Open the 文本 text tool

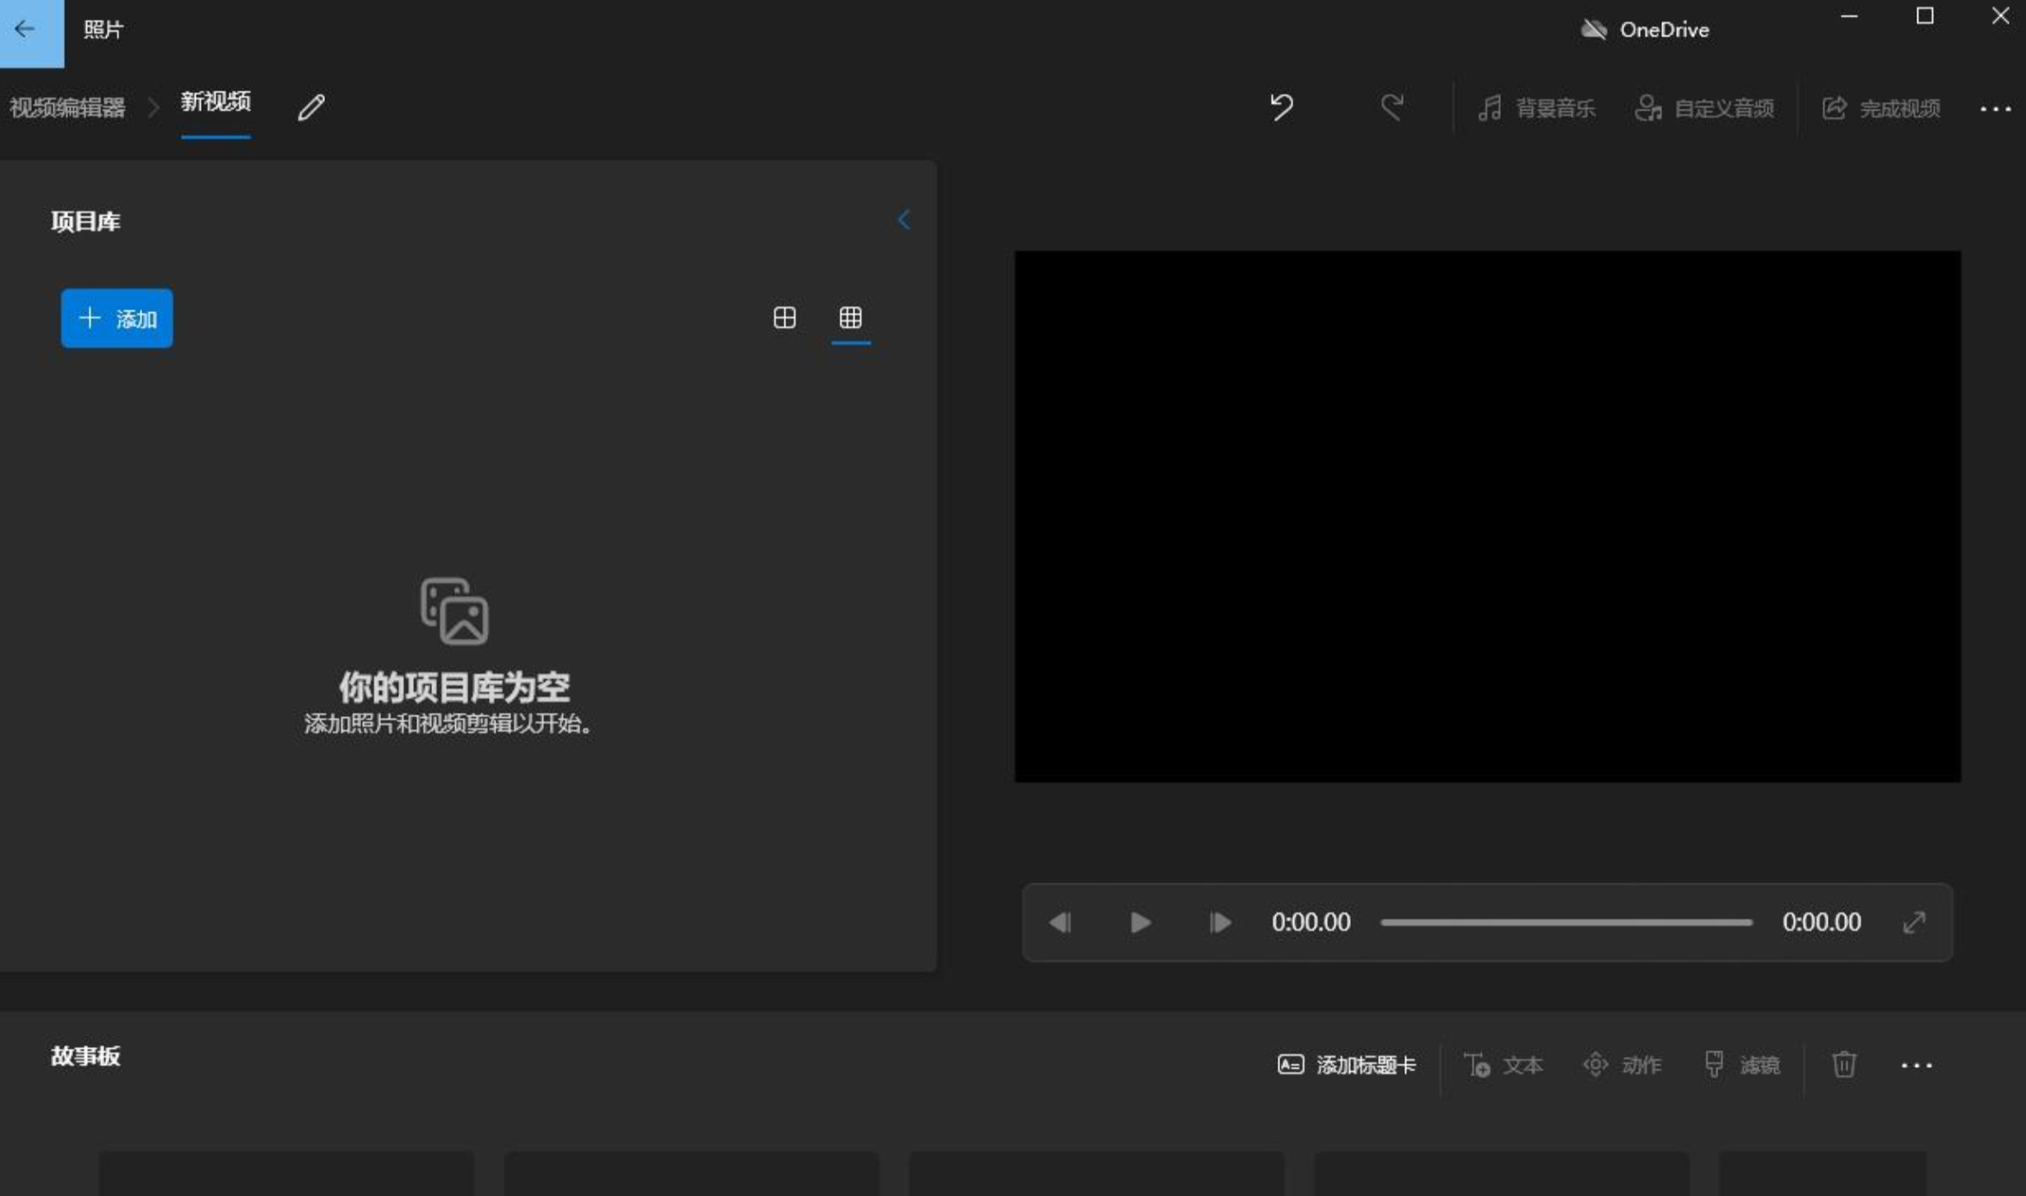[1504, 1066]
